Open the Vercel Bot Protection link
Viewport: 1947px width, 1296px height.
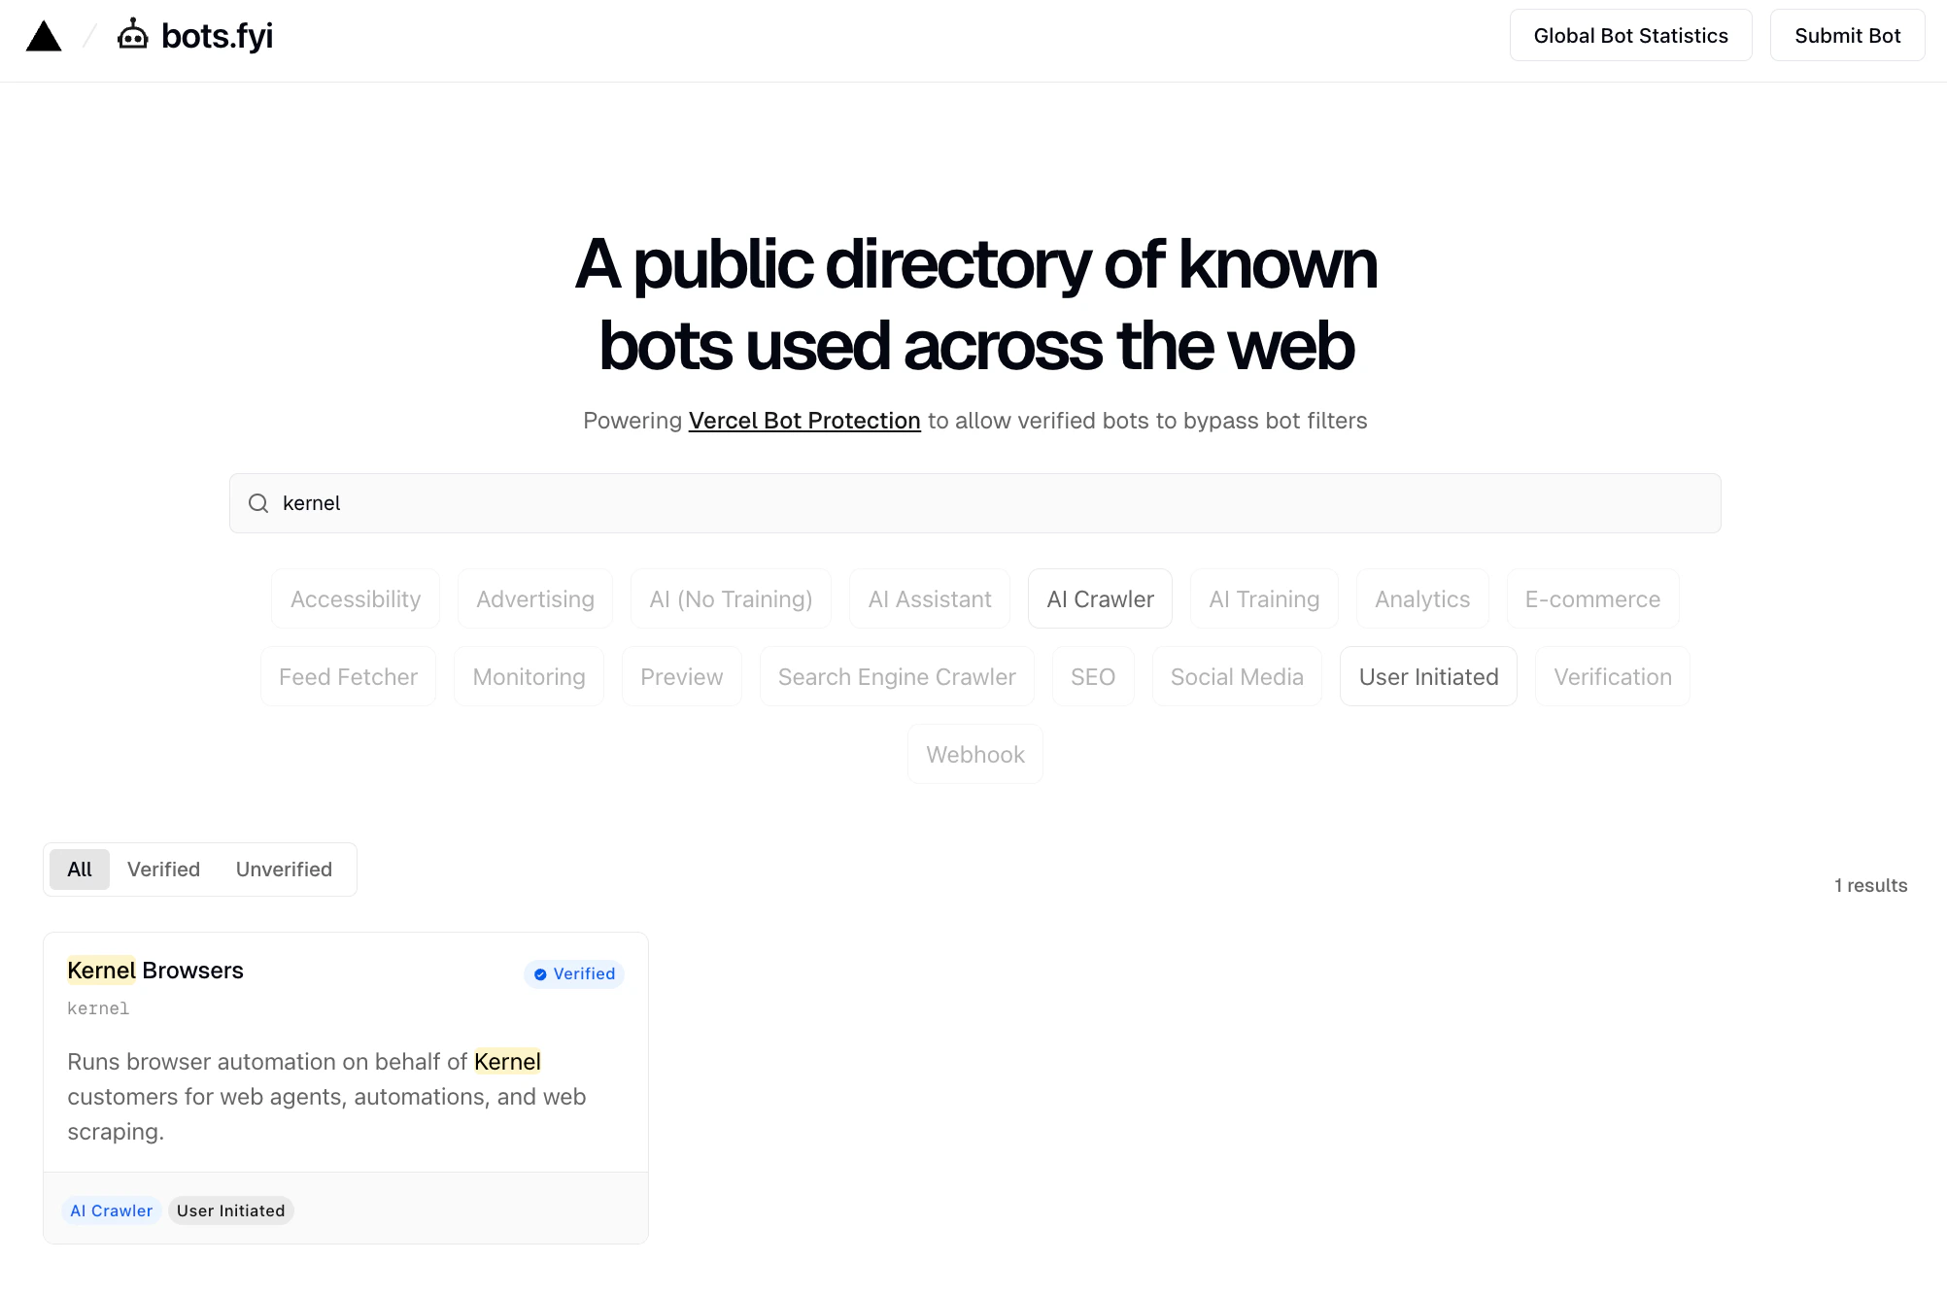point(803,420)
